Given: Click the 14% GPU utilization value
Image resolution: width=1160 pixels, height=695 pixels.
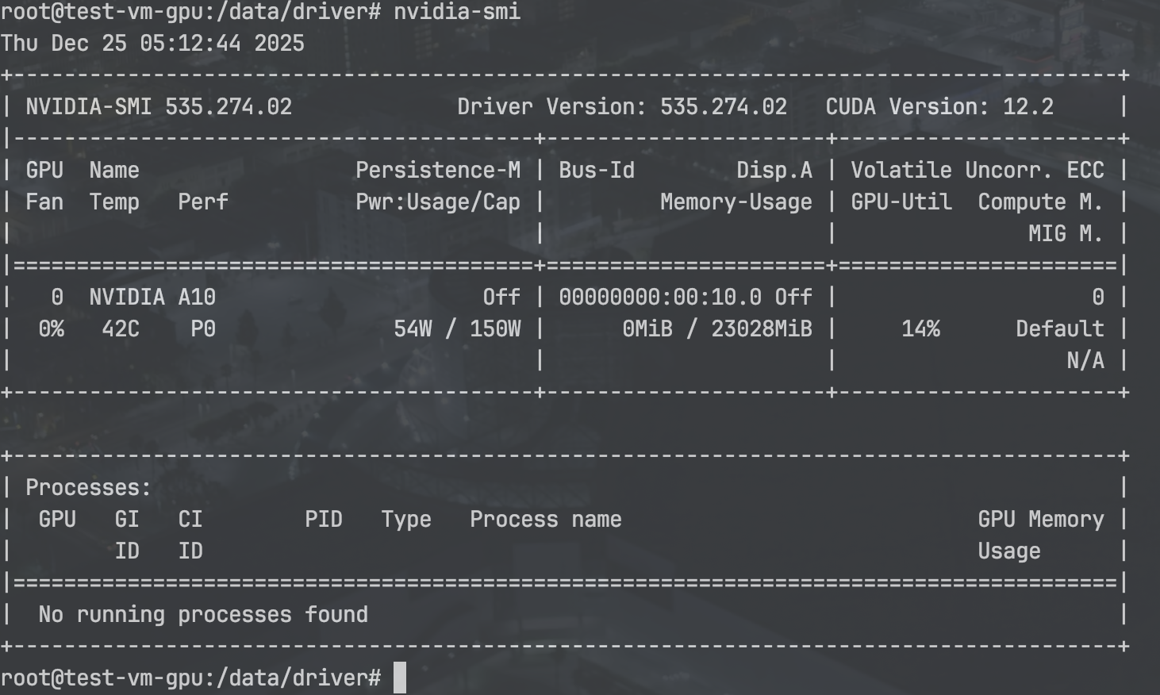Looking at the screenshot, I should [x=920, y=329].
